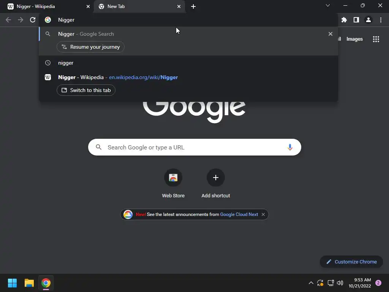389x292 pixels.
Task: Focus the address bar text field
Action: (188, 20)
